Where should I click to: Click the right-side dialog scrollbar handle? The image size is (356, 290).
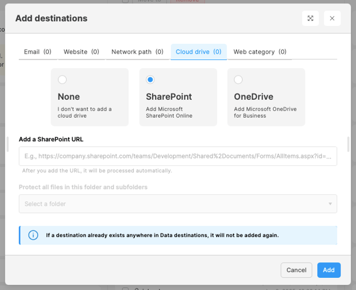tap(349, 144)
